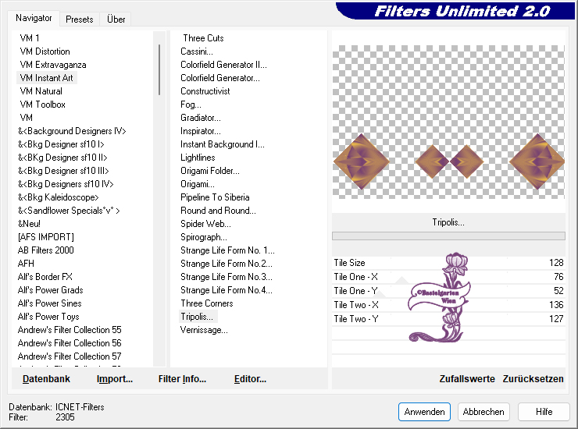Choose the Spirograph... filter

pyautogui.click(x=204, y=237)
